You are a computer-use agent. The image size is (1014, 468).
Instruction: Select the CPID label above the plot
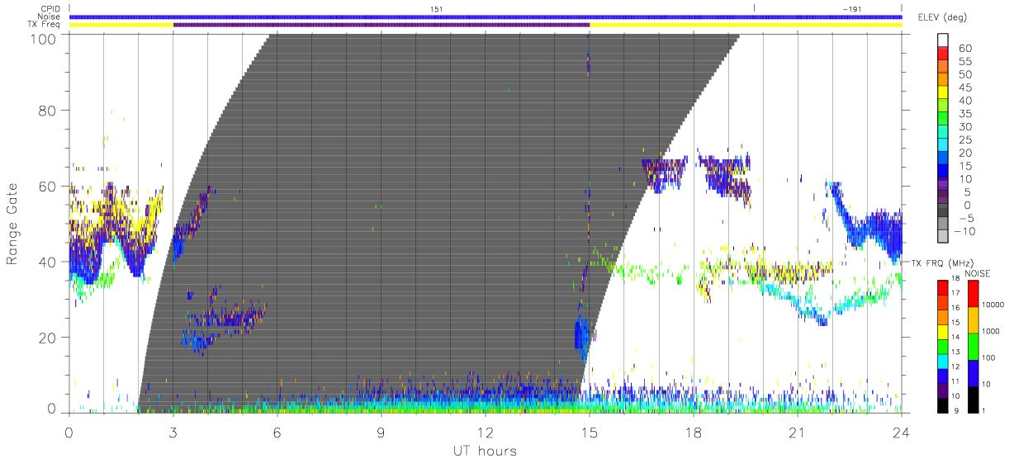pos(49,8)
